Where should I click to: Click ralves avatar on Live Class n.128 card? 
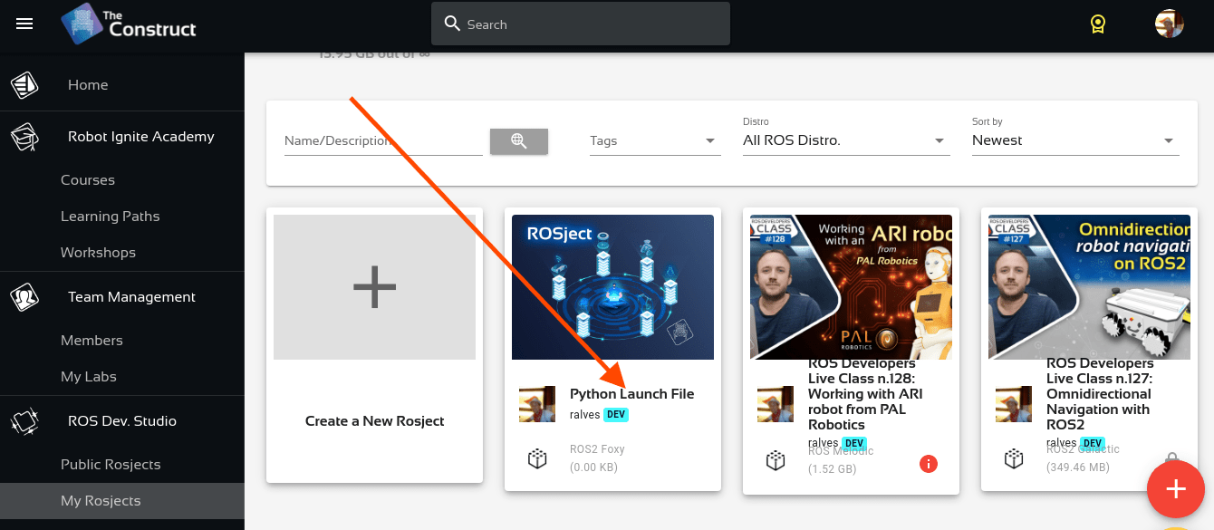tap(775, 404)
